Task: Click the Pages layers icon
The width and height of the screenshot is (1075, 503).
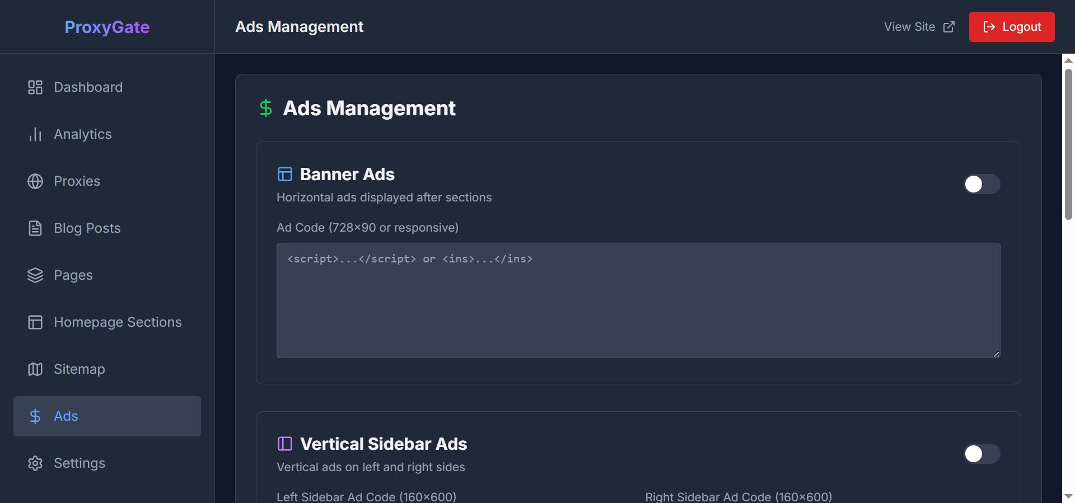Action: (x=35, y=275)
